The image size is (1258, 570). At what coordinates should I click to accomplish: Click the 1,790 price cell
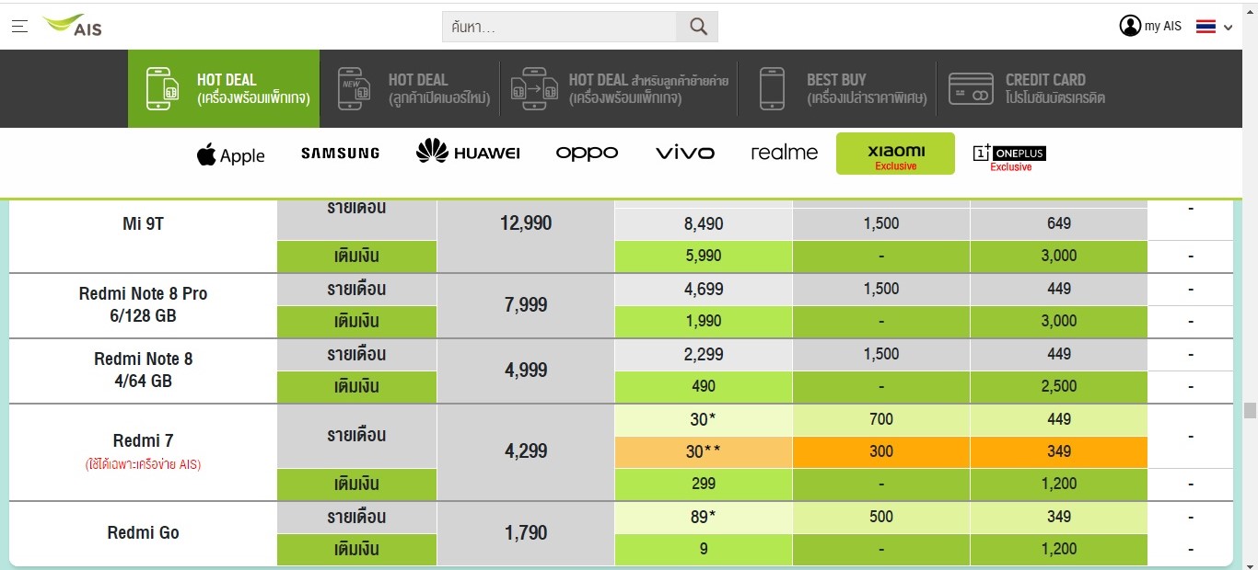(526, 533)
